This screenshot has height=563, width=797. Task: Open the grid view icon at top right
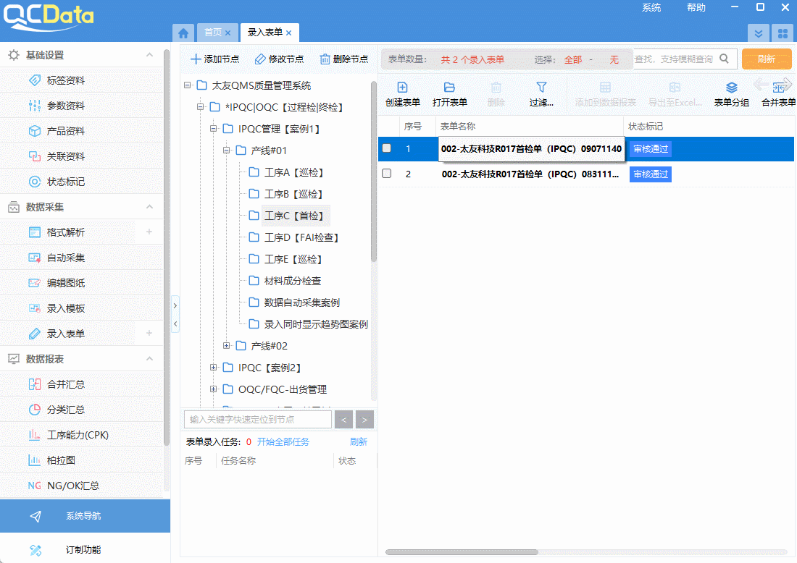[x=783, y=33]
